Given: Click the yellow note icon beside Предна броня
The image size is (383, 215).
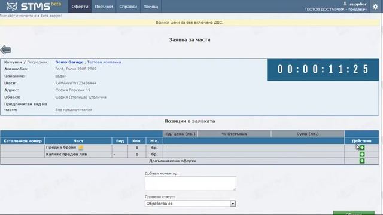Looking at the screenshot, I should pyautogui.click(x=81, y=148).
